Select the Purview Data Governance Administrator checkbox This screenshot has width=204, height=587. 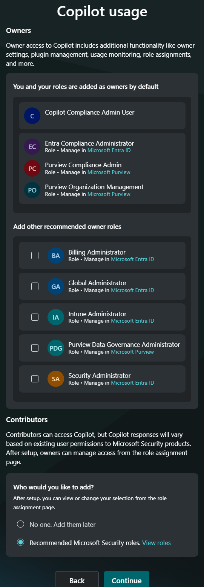coord(35,348)
